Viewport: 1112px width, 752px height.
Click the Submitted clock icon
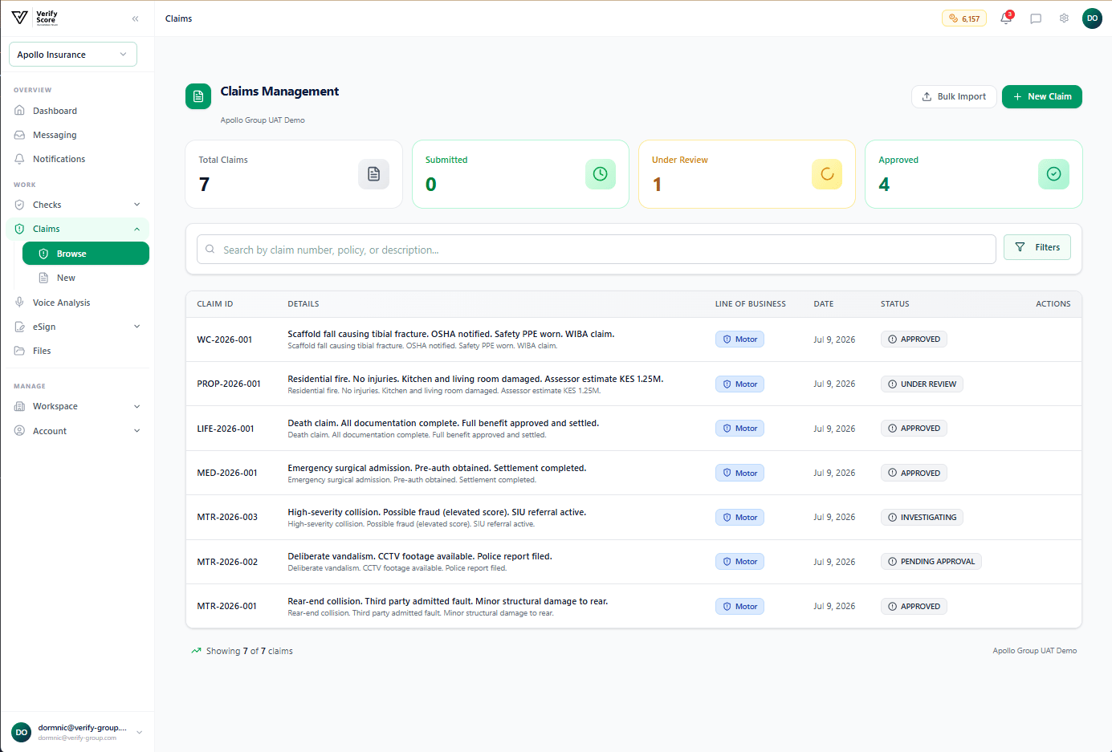pyautogui.click(x=601, y=174)
